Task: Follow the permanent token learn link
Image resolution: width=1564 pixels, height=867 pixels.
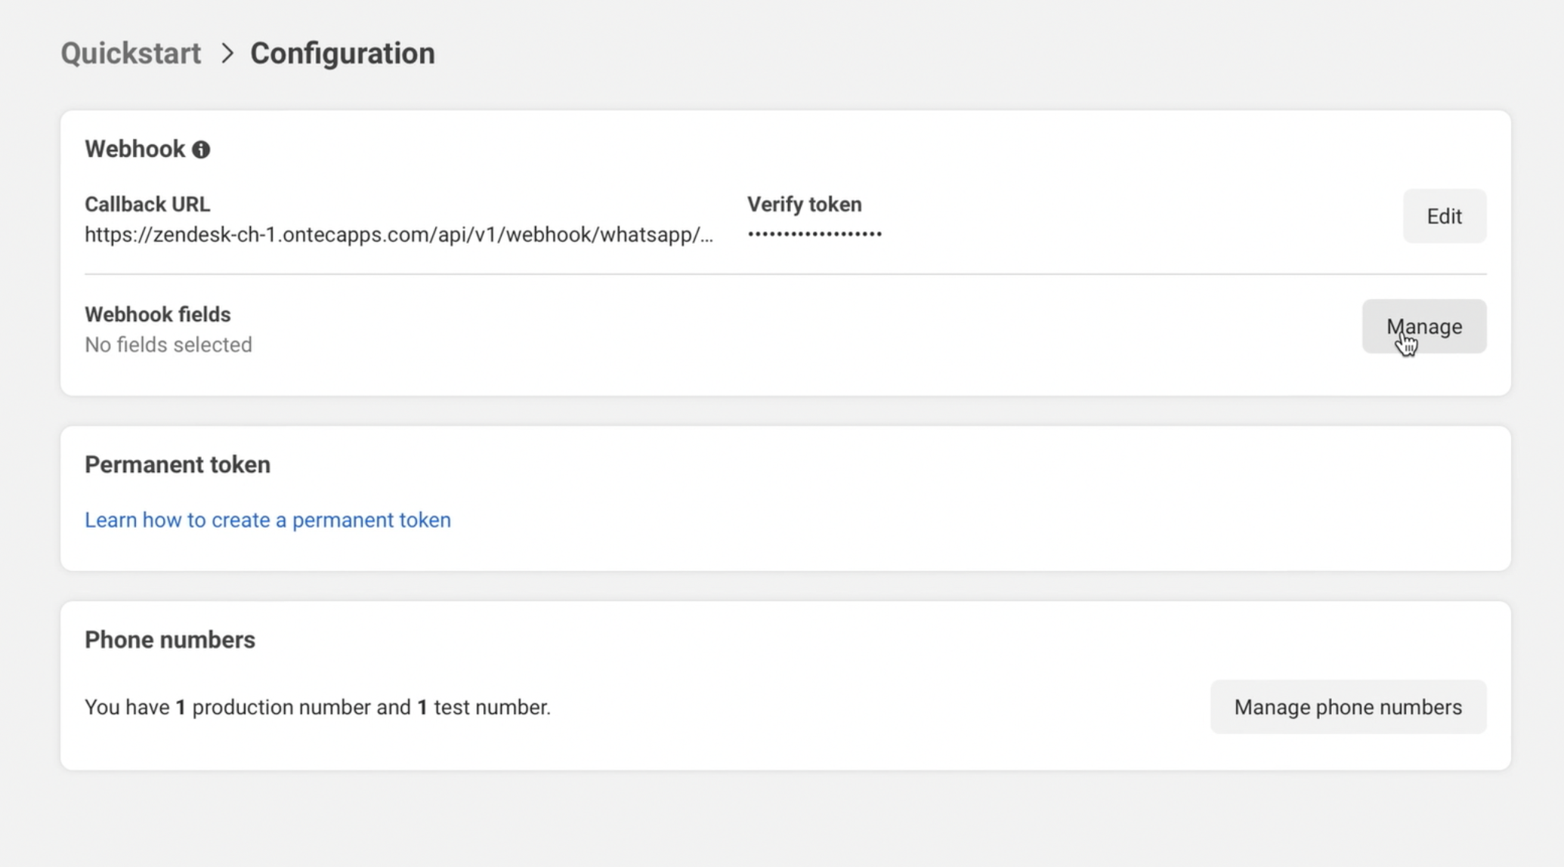Action: click(x=267, y=520)
